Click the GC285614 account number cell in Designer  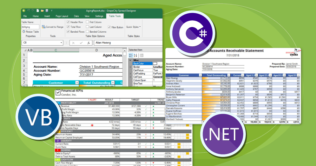(x=101, y=71)
